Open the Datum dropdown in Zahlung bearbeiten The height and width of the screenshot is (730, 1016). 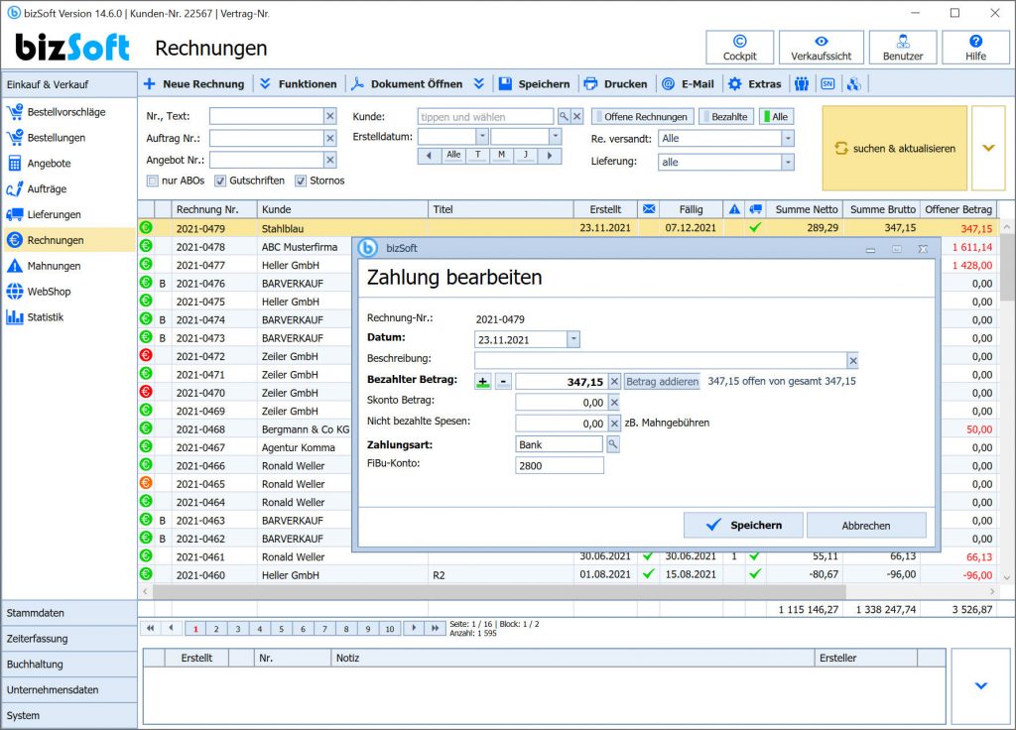pos(573,339)
